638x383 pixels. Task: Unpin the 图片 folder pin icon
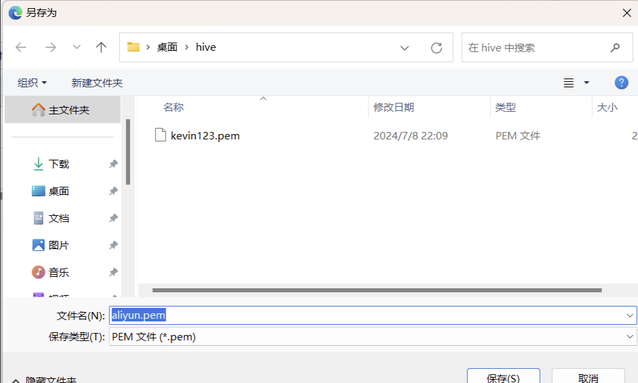pyautogui.click(x=113, y=246)
